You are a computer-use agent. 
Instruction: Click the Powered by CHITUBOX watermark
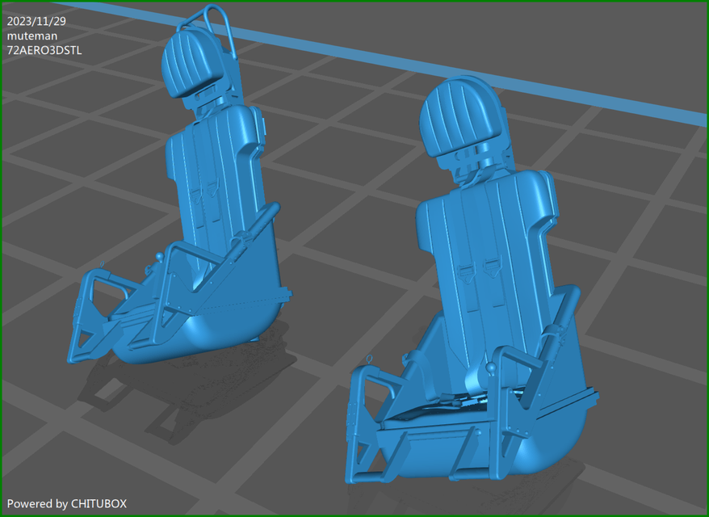point(67,503)
